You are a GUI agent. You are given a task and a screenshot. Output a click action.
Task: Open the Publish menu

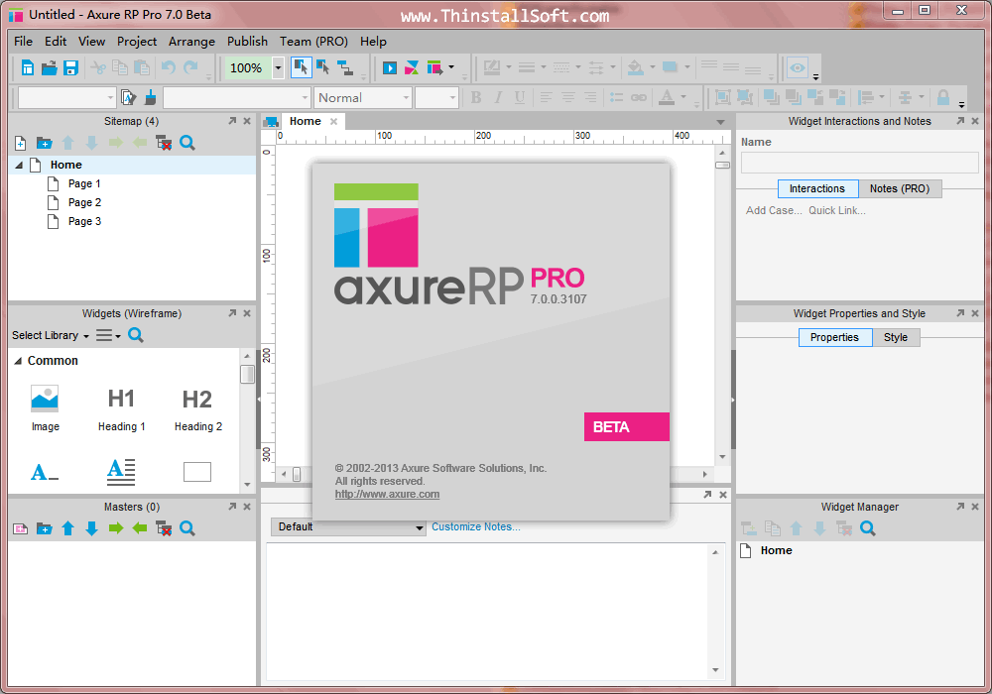247,42
